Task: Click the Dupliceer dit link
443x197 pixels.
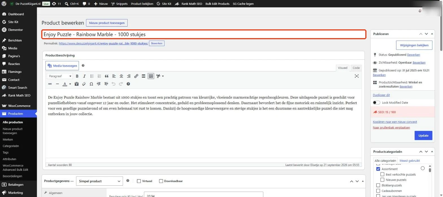Action: click(x=381, y=95)
